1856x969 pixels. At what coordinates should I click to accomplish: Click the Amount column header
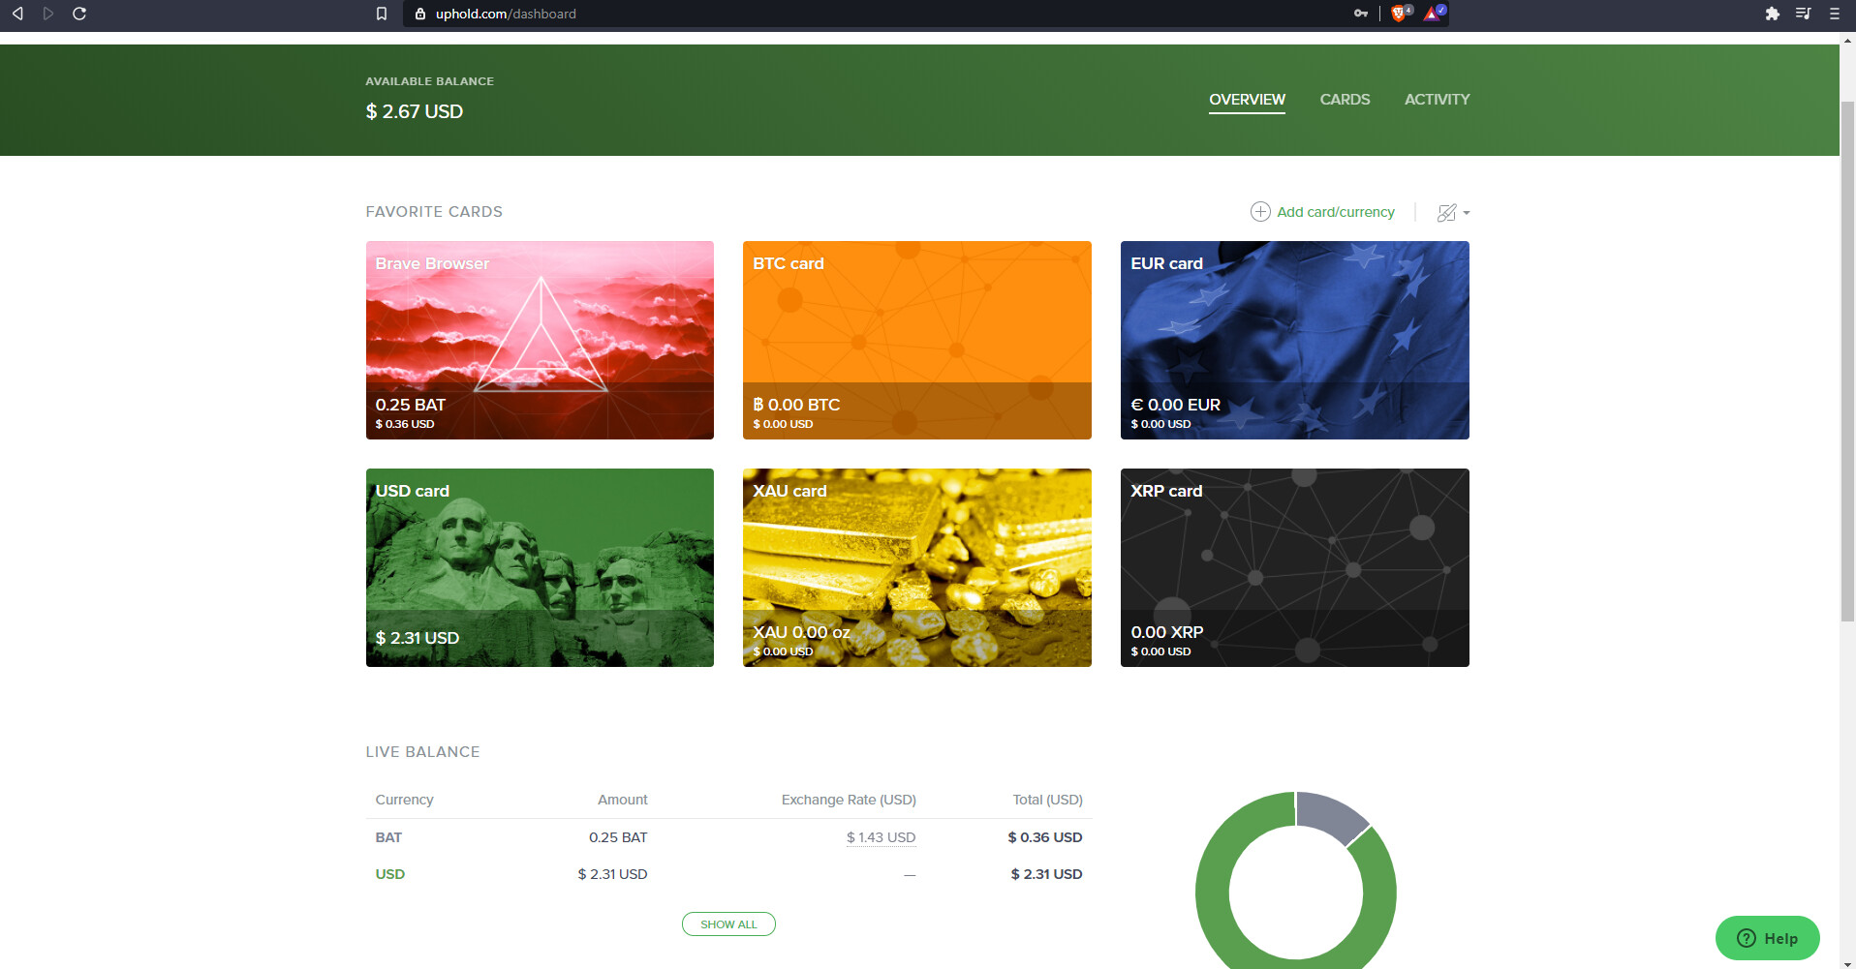click(623, 800)
